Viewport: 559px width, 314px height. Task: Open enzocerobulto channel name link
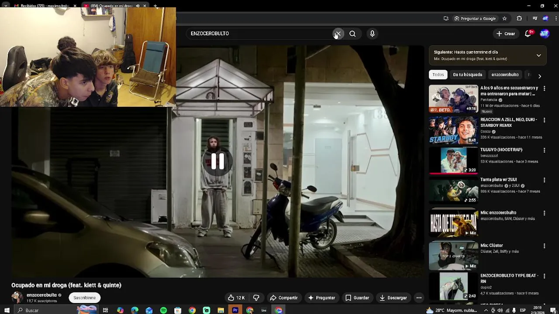click(x=41, y=295)
